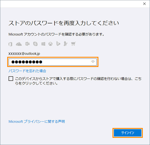The width and height of the screenshot is (150, 145).
Task: Click the Xbox logo icon
Action: coord(50,44)
